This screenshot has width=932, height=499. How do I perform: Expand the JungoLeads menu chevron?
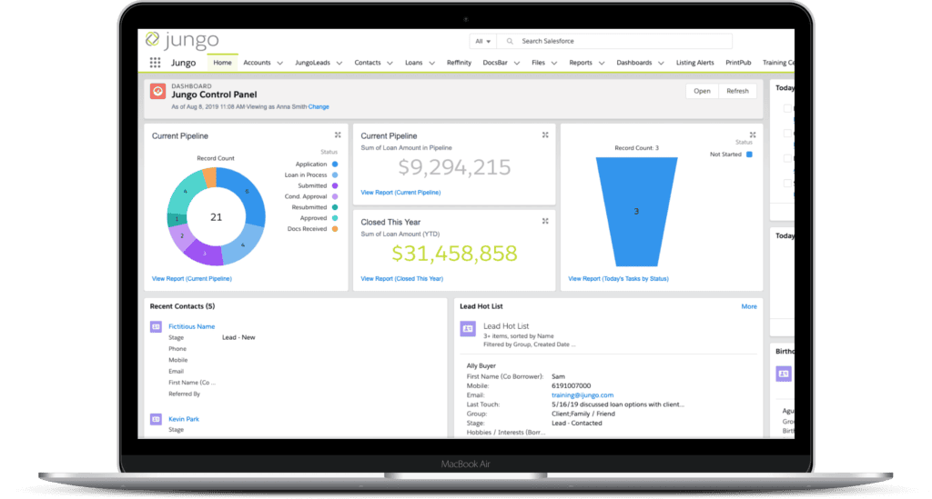point(339,63)
